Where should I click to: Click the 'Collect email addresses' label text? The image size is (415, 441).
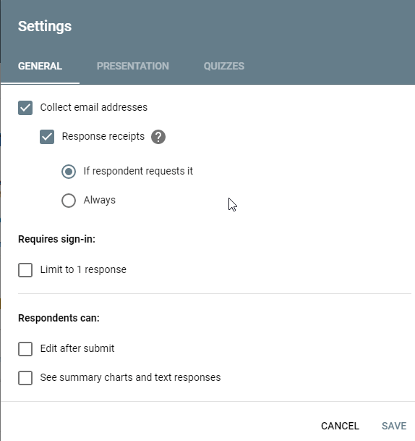click(94, 107)
